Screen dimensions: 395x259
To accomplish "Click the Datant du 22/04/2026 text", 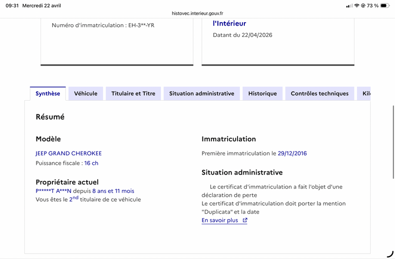I will pyautogui.click(x=242, y=35).
